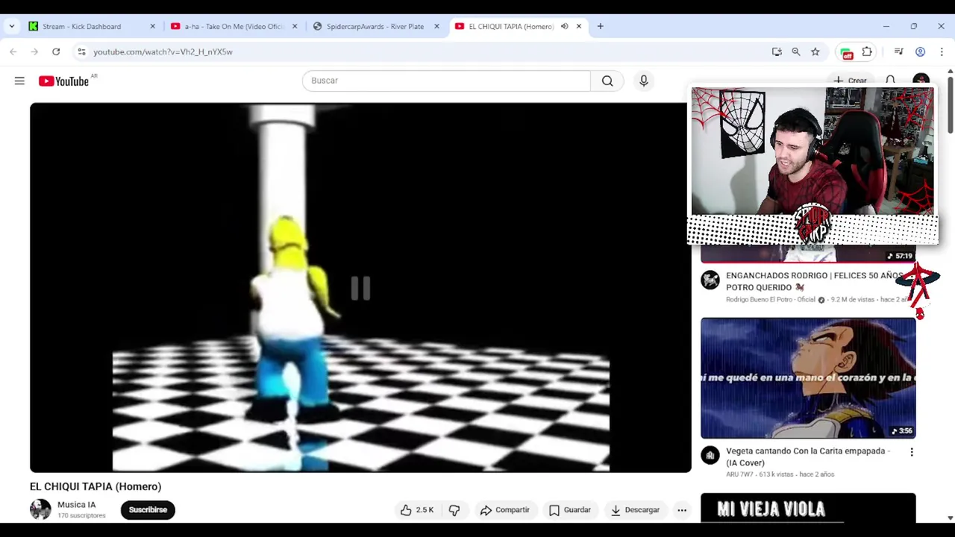The height and width of the screenshot is (537, 955).
Task: Subscribe via Suscribirse button
Action: point(148,510)
